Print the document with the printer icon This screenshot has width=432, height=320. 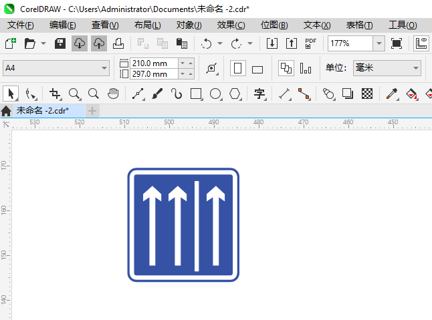(x=118, y=43)
